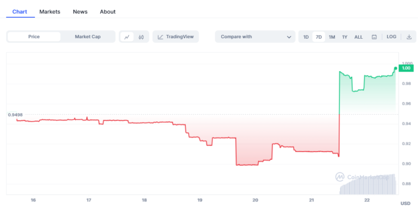This screenshot has width=418, height=212.
Task: Set time range to 1D
Action: pos(306,37)
